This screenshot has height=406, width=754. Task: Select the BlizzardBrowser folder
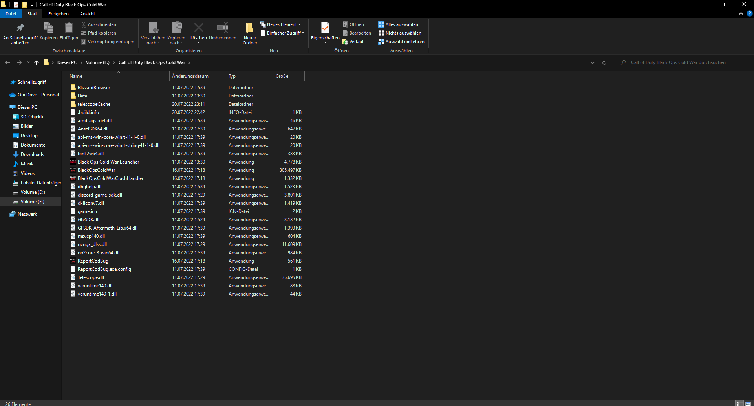[94, 88]
